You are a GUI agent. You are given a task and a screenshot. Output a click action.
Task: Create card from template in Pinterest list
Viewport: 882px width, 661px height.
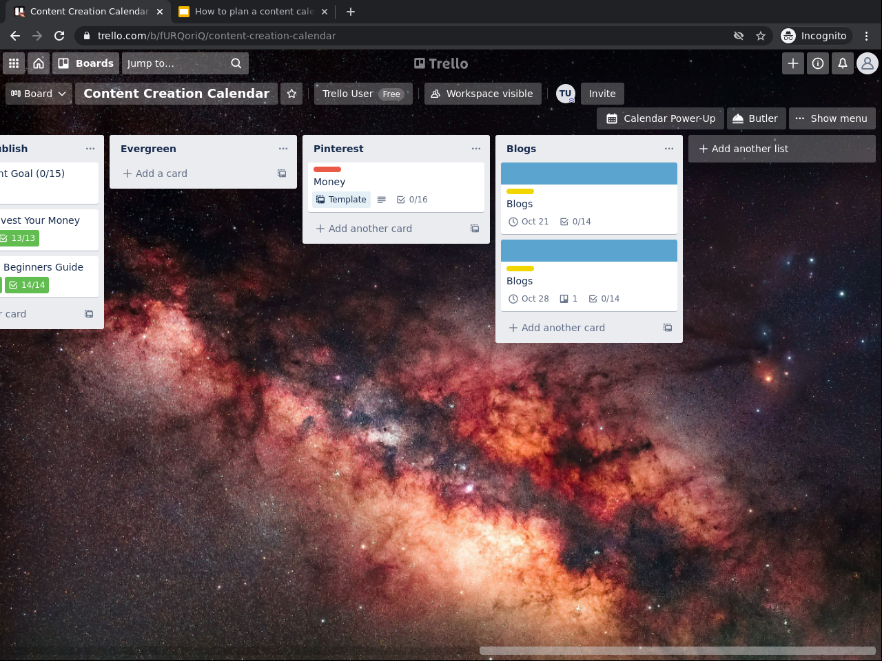(475, 229)
